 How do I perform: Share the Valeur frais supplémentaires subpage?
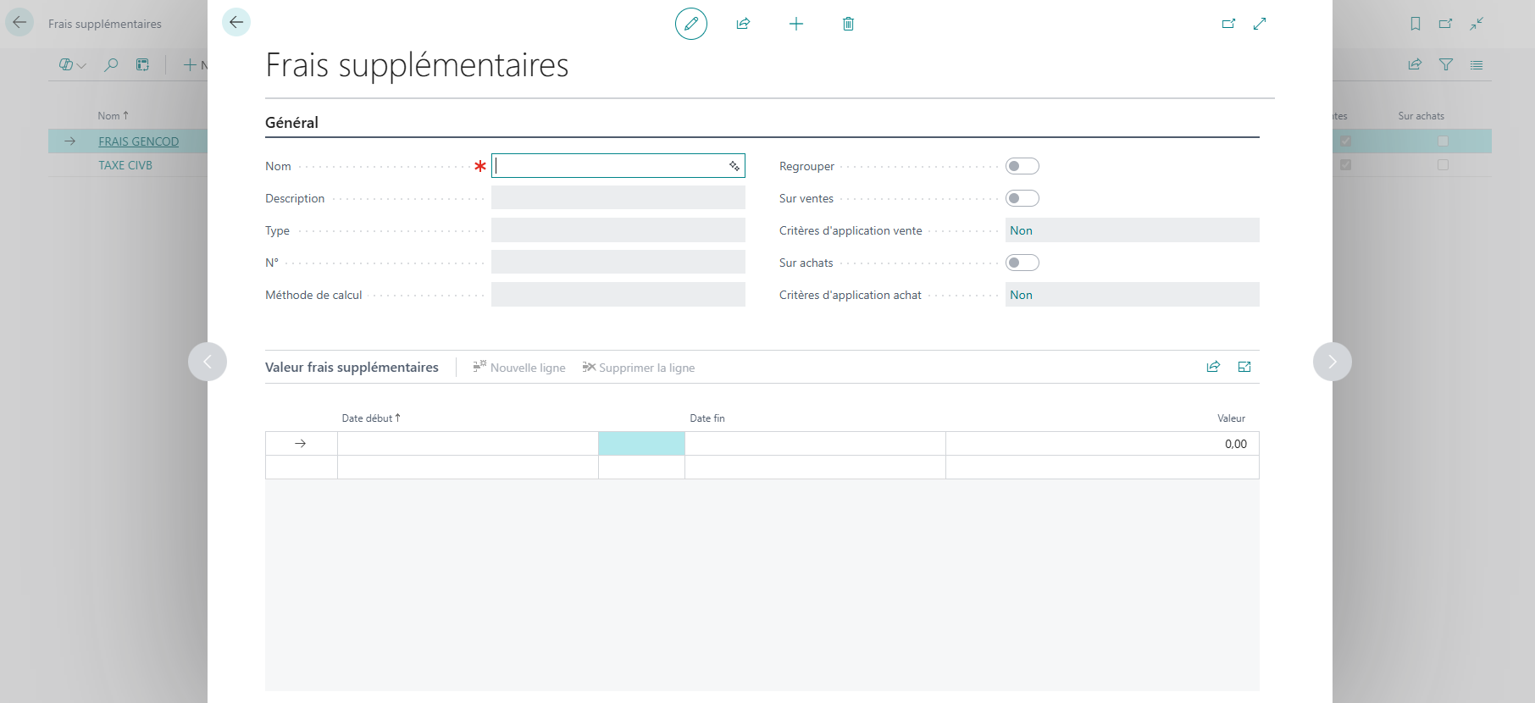pos(1213,367)
